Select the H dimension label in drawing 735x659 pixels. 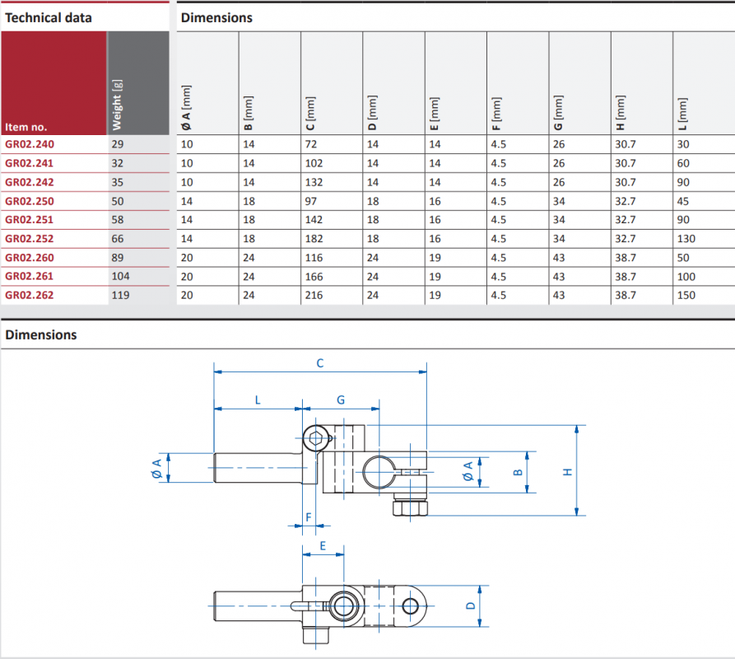[567, 471]
